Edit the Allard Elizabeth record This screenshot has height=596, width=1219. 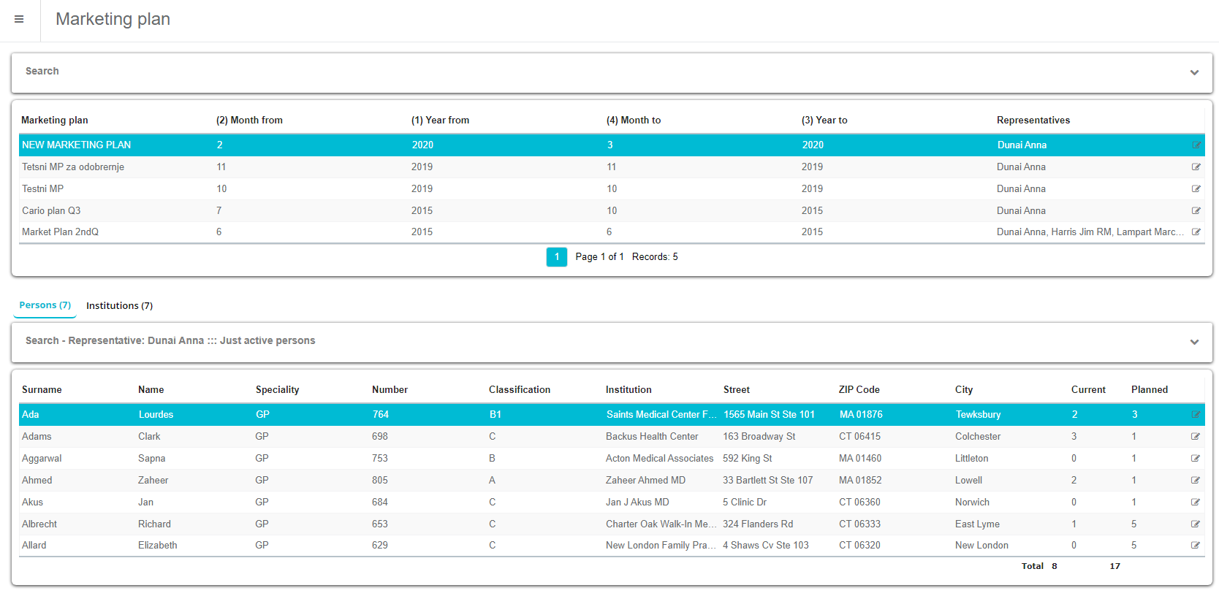(x=1195, y=546)
